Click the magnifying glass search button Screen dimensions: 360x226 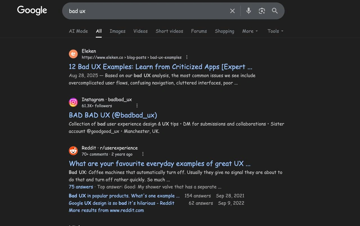click(x=275, y=11)
